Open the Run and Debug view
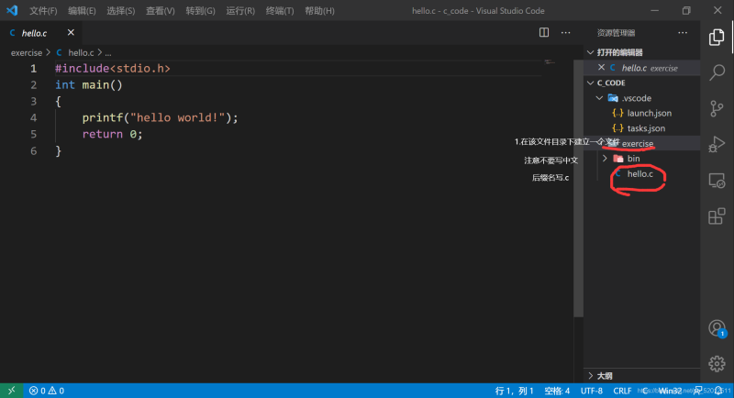 coord(717,144)
